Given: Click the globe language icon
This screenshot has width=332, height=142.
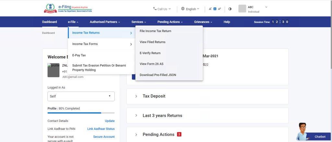Looking at the screenshot, I should 183,9.
